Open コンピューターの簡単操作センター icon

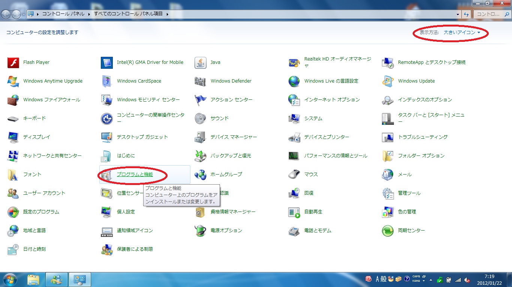tap(107, 118)
